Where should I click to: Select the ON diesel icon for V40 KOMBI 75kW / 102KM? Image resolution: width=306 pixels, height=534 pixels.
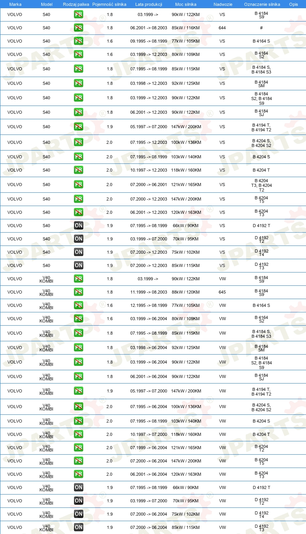pos(78,514)
